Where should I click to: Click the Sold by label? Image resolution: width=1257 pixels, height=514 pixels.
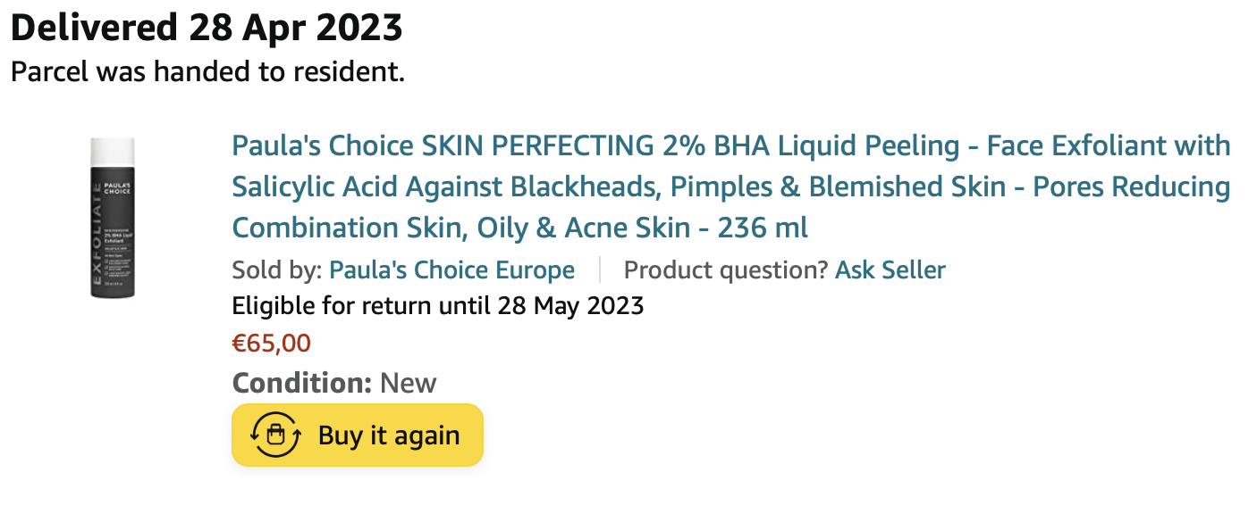click(277, 269)
